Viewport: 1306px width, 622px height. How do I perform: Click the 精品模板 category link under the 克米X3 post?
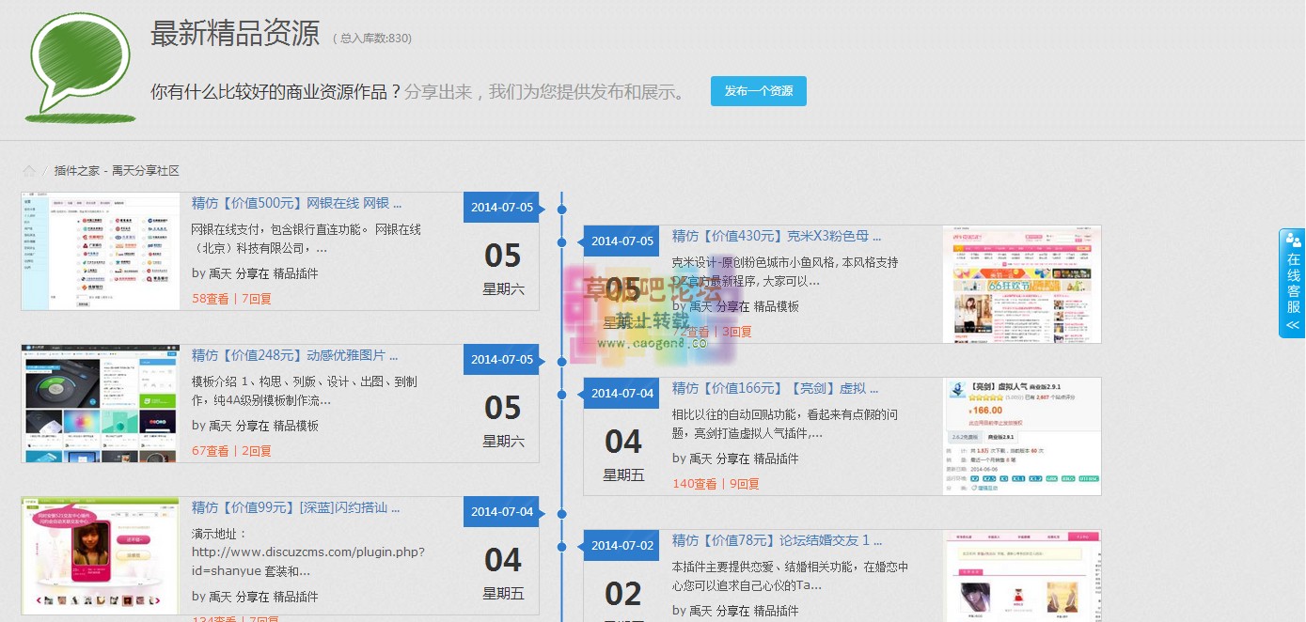coord(775,306)
